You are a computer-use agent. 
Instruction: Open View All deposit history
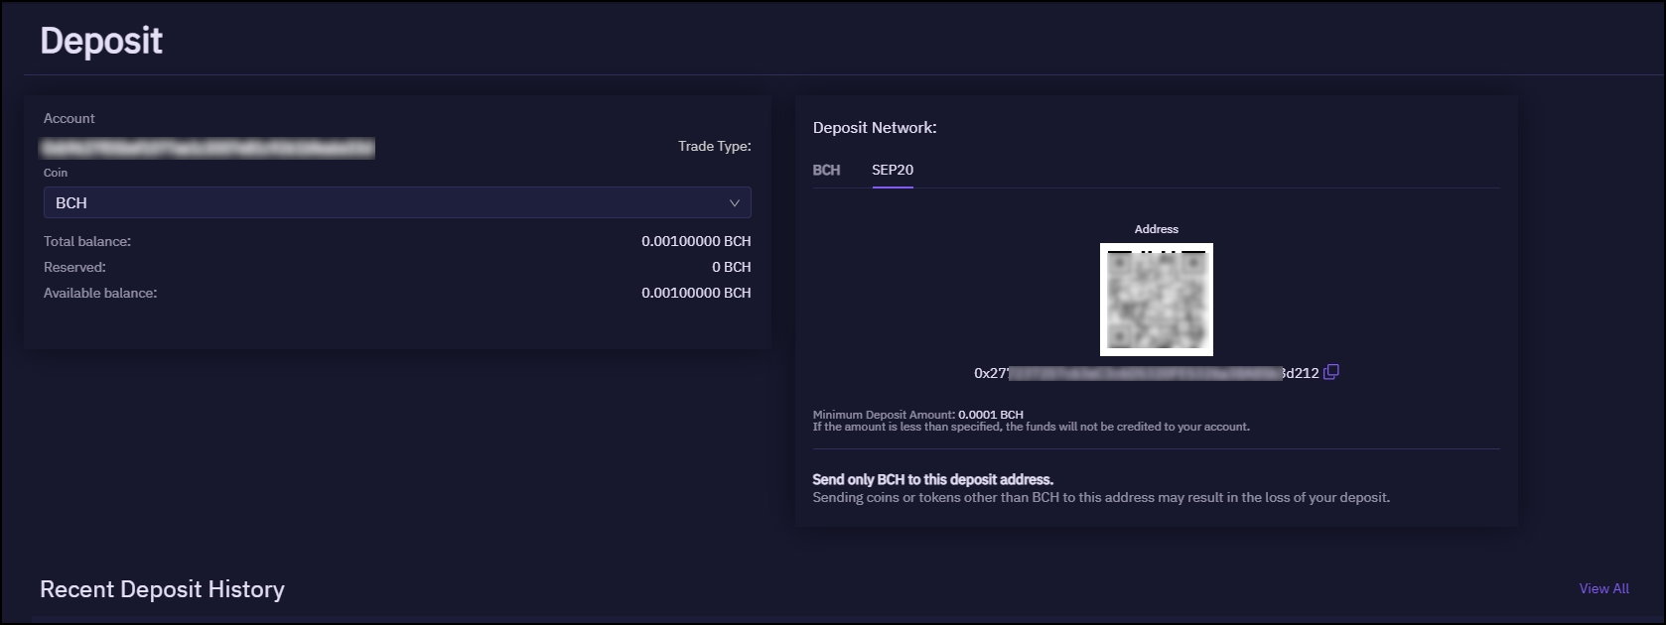tap(1603, 588)
